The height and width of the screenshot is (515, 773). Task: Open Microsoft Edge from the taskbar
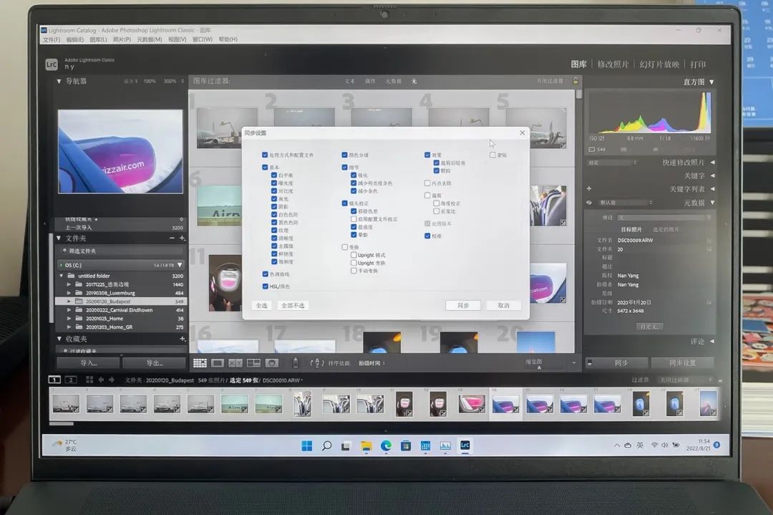tap(386, 446)
